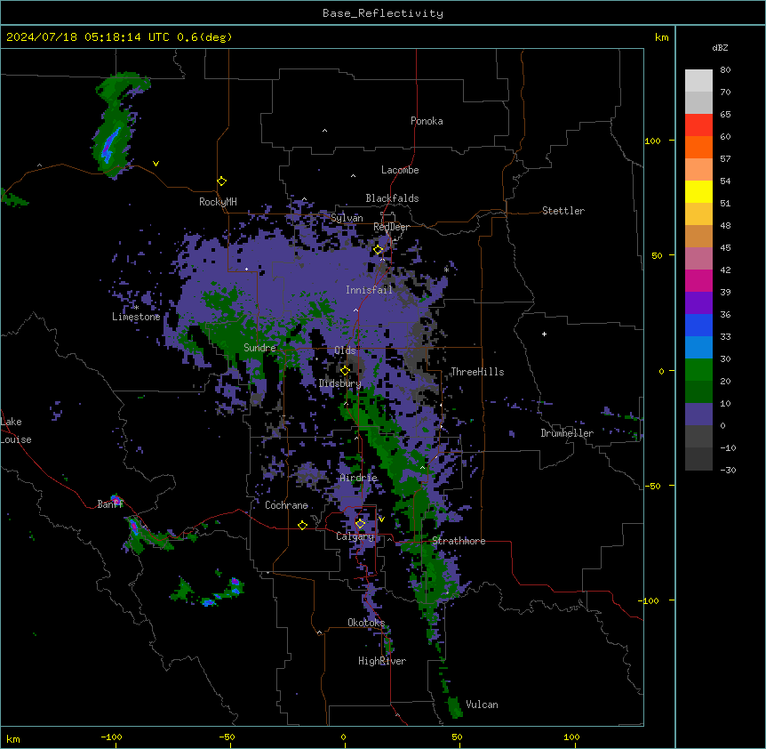This screenshot has height=749, width=766.
Task: Click the asterisk marker above Limestone
Action: point(136,308)
